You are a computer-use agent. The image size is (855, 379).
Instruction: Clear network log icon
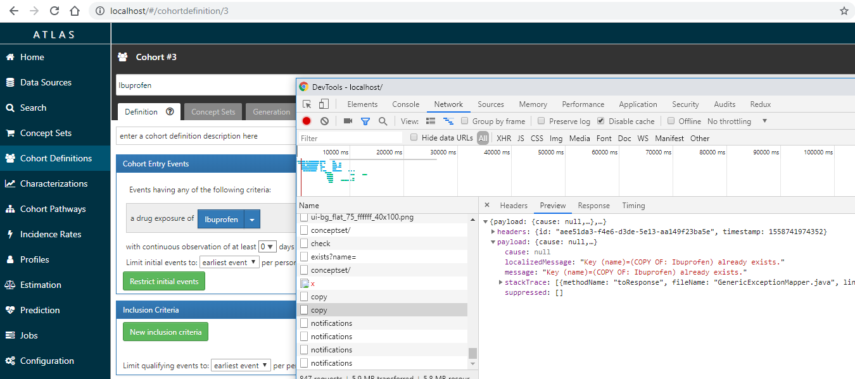[x=324, y=121]
